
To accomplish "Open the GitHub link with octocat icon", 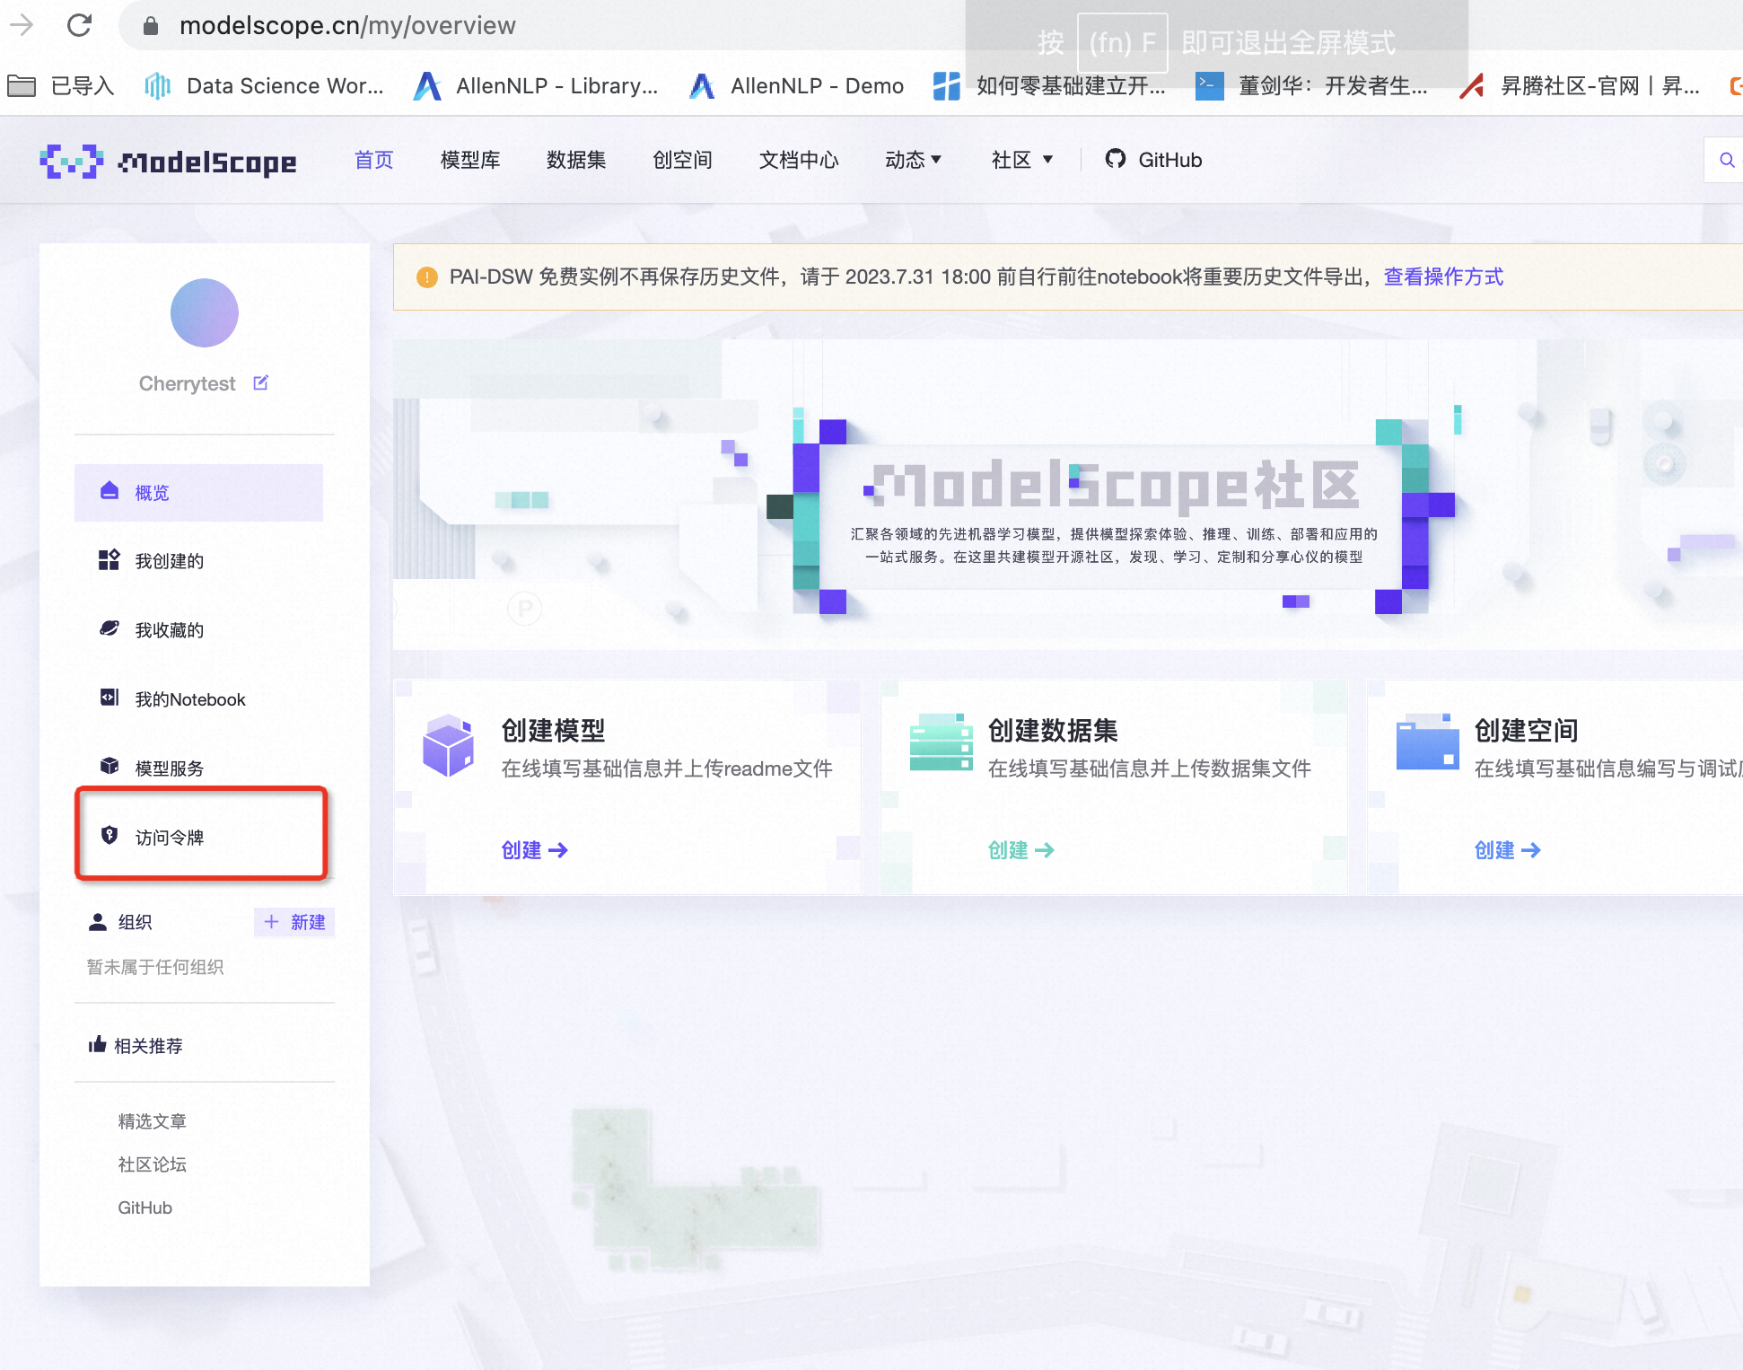I will pos(1153,160).
